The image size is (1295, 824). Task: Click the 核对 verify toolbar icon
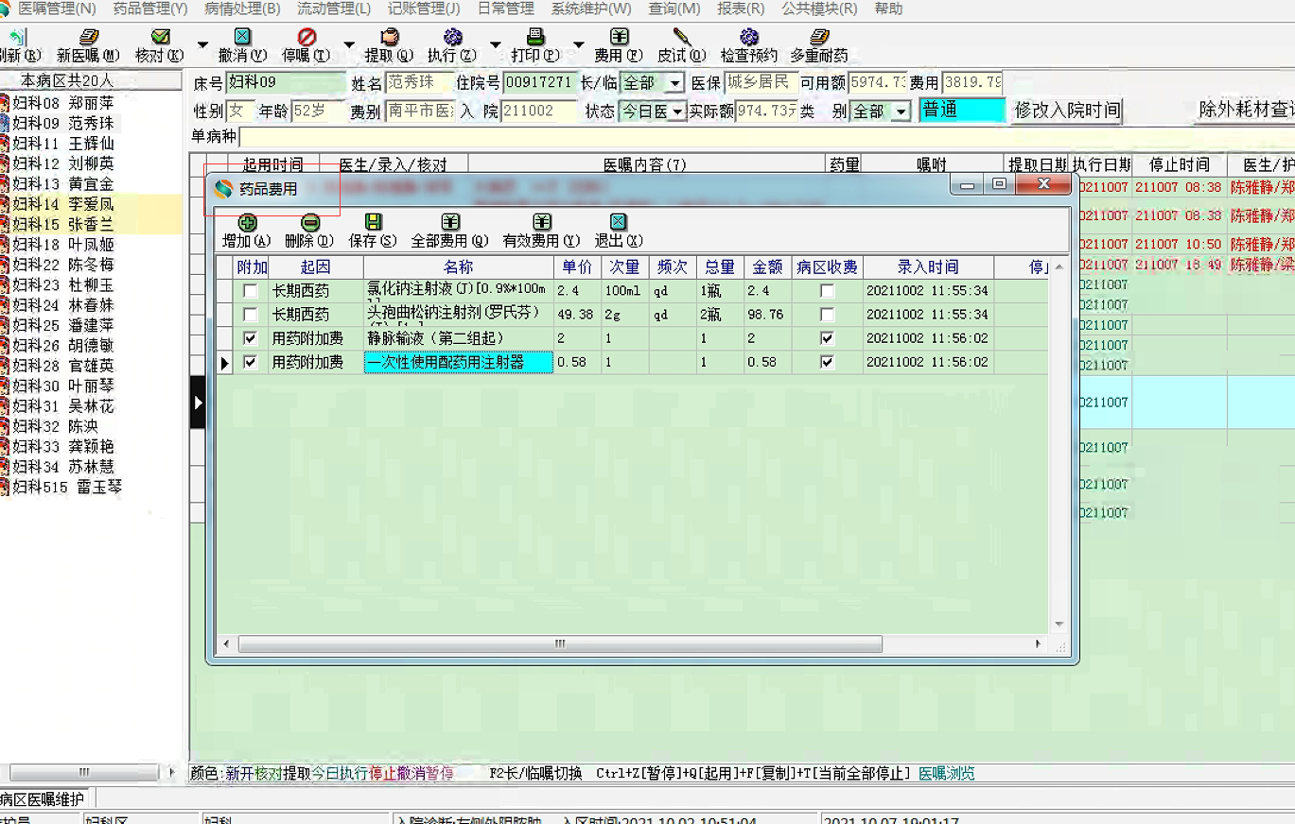click(160, 38)
